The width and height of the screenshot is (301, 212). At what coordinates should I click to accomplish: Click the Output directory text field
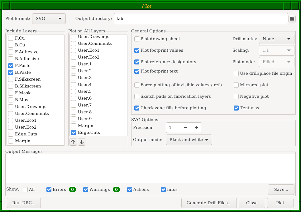click(200, 19)
